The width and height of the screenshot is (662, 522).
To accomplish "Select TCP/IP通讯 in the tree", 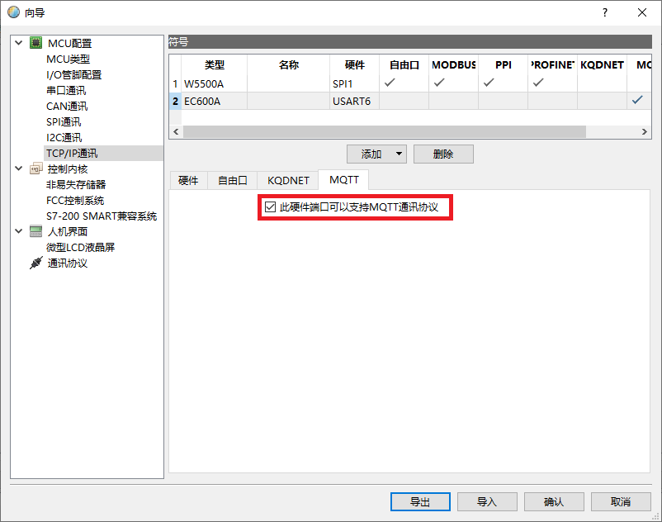I will point(72,154).
